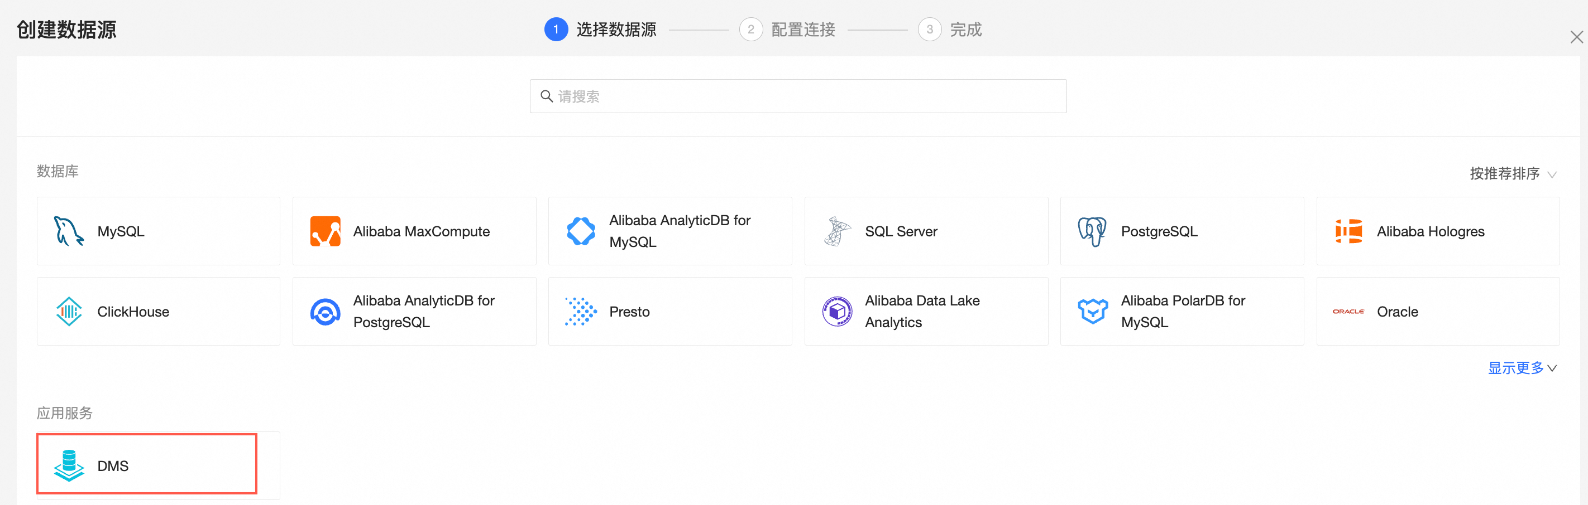Click the Oracle logo icon
The image size is (1588, 505).
point(1348,311)
